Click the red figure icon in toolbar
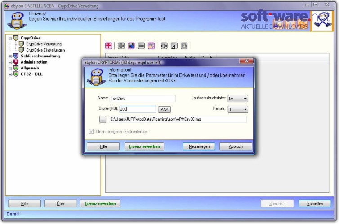This screenshot has height=224, width=339. (108, 46)
